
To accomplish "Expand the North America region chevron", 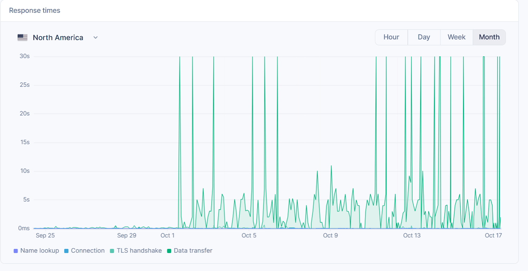I will [x=96, y=38].
